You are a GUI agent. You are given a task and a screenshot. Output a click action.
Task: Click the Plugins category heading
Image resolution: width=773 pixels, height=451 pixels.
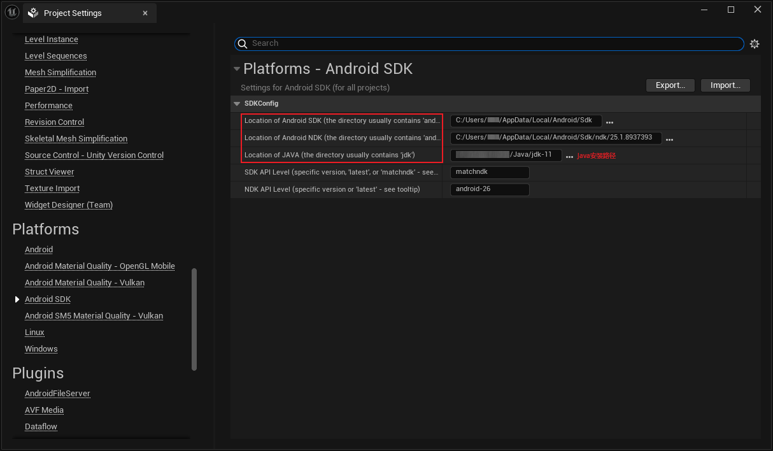38,373
